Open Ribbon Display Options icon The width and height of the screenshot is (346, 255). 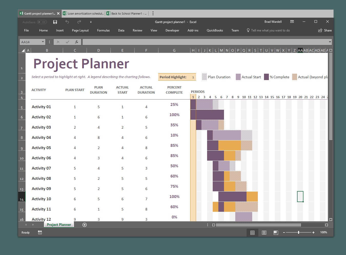[292, 22]
